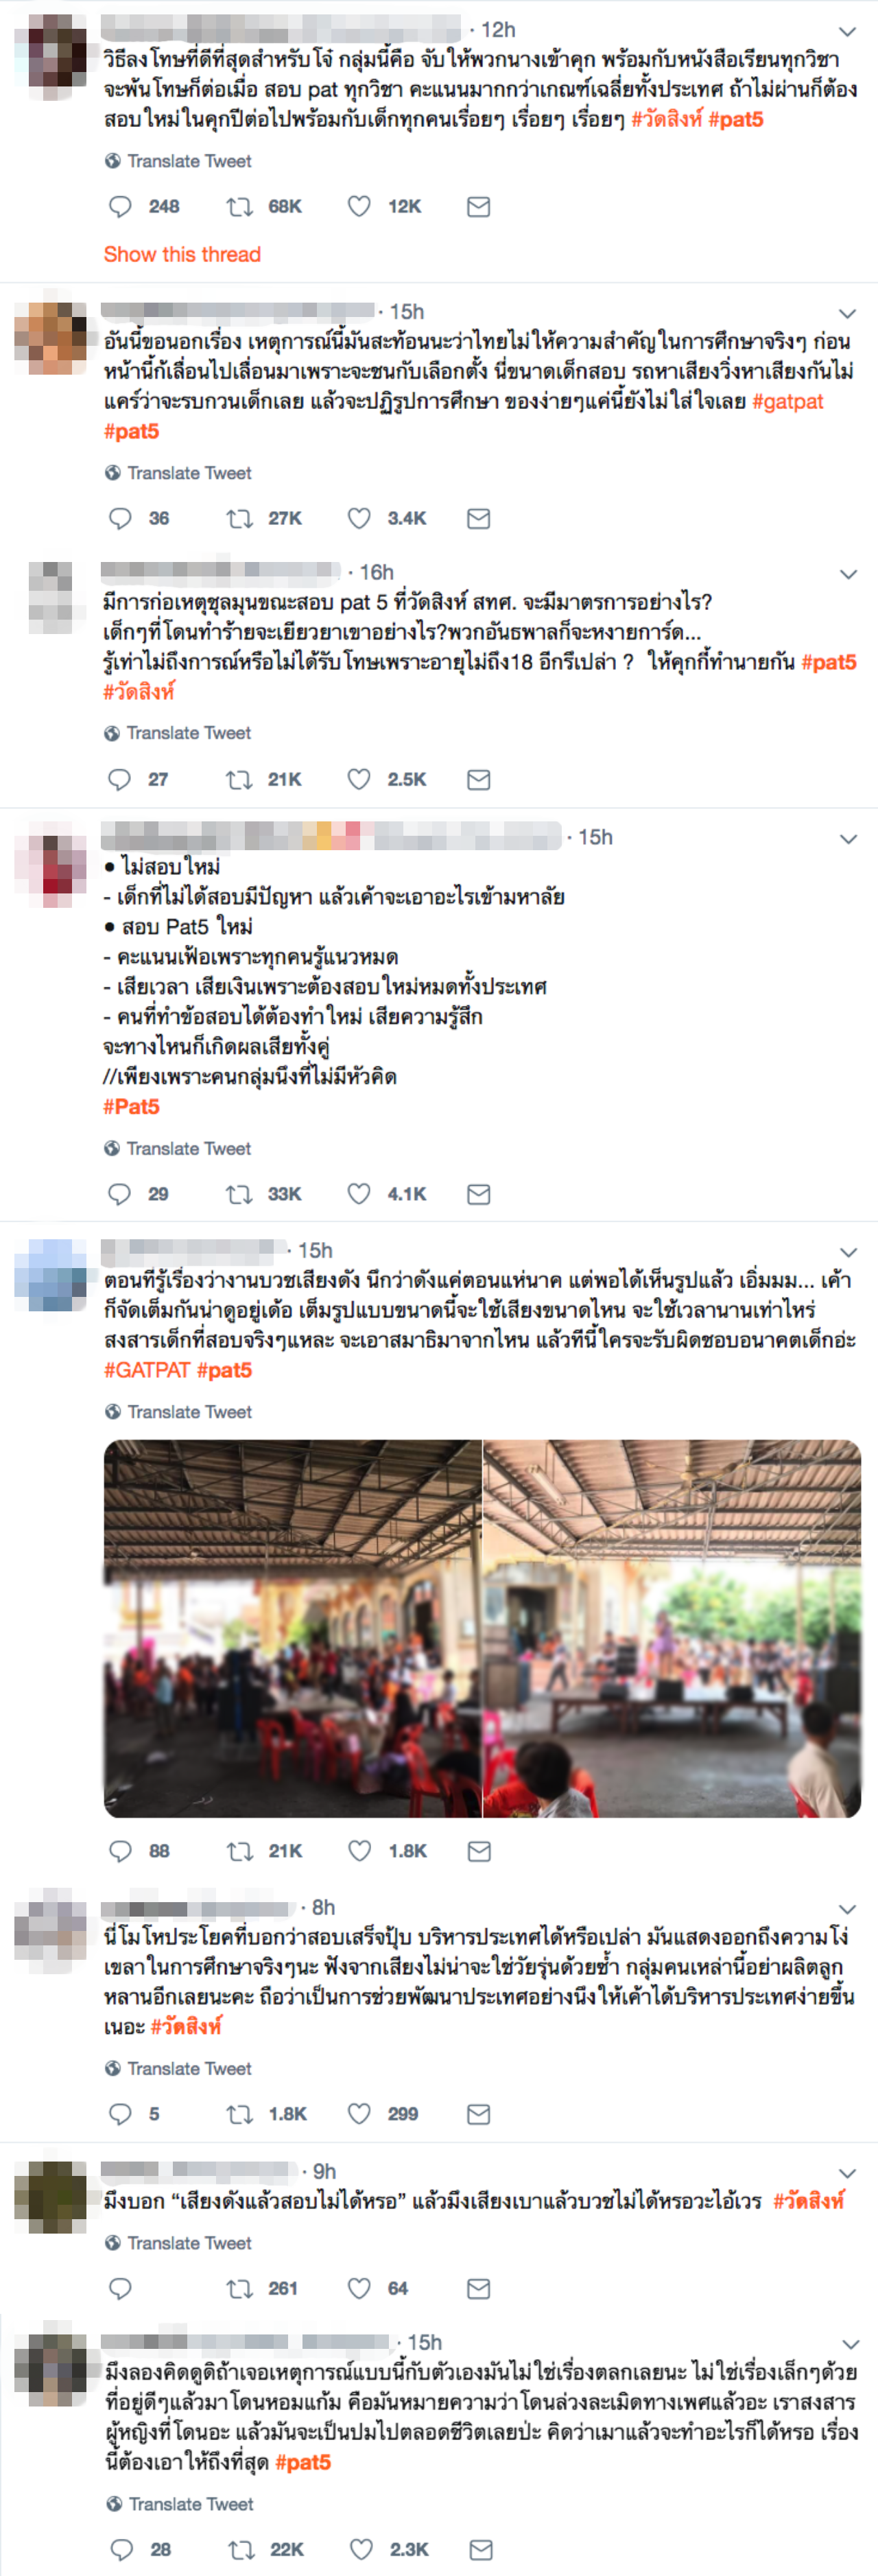Expand the options chevron on the 16h tweet
This screenshot has width=878, height=2576.
[x=848, y=574]
